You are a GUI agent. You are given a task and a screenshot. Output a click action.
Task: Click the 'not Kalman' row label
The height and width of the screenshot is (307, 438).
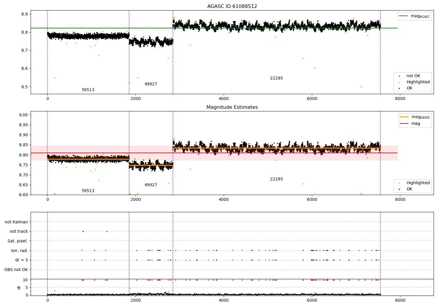(16, 222)
